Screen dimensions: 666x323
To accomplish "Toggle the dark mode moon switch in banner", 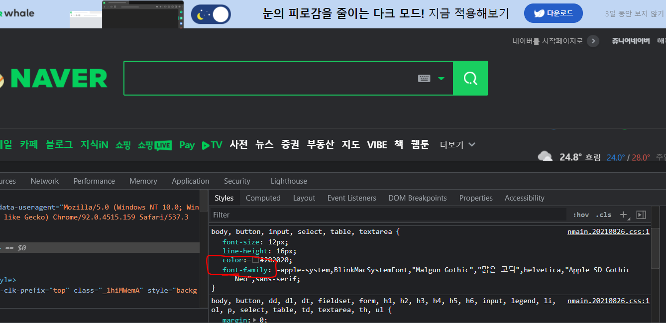I will (x=211, y=14).
